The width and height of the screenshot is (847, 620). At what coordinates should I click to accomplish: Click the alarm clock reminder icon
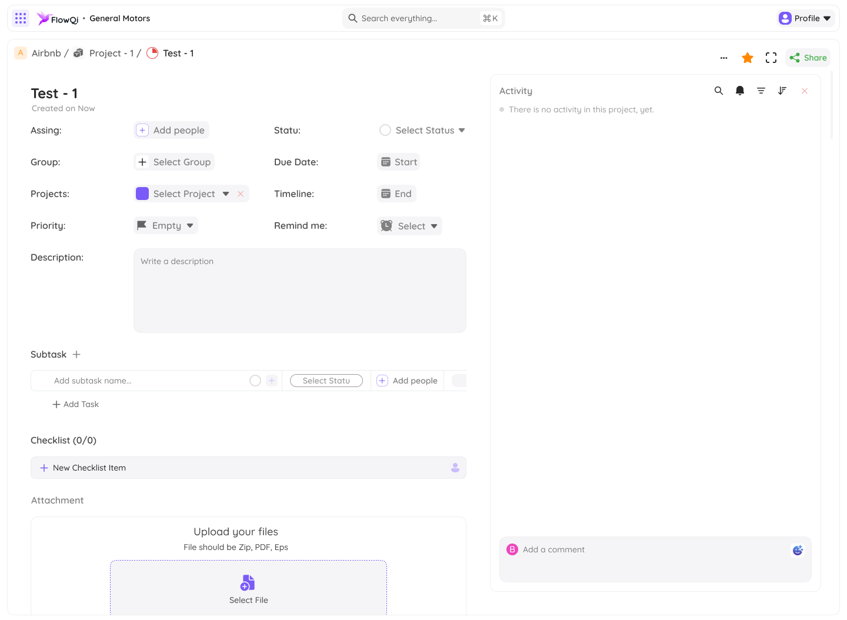pos(386,226)
